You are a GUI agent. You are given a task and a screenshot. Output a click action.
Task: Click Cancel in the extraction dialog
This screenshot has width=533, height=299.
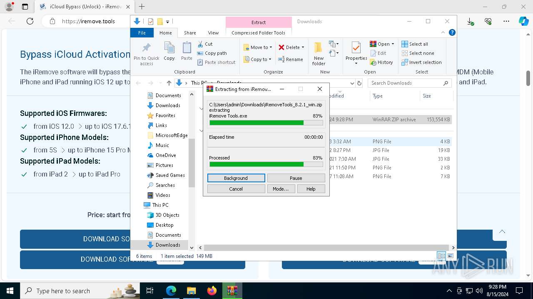(236, 189)
